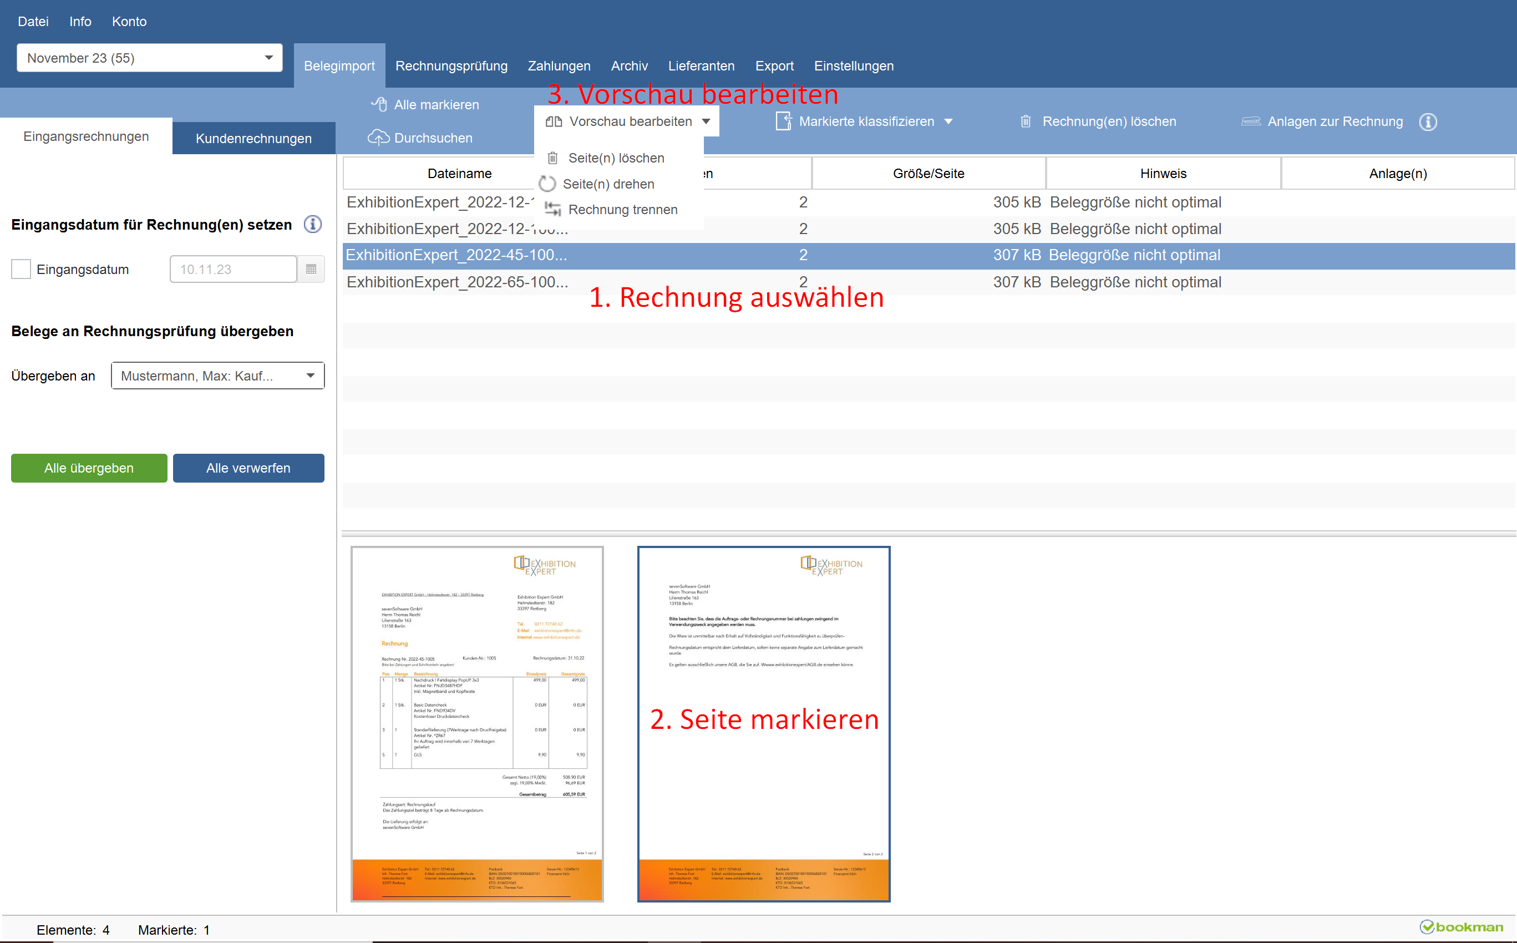
Task: Open the Konto menu
Action: click(129, 21)
